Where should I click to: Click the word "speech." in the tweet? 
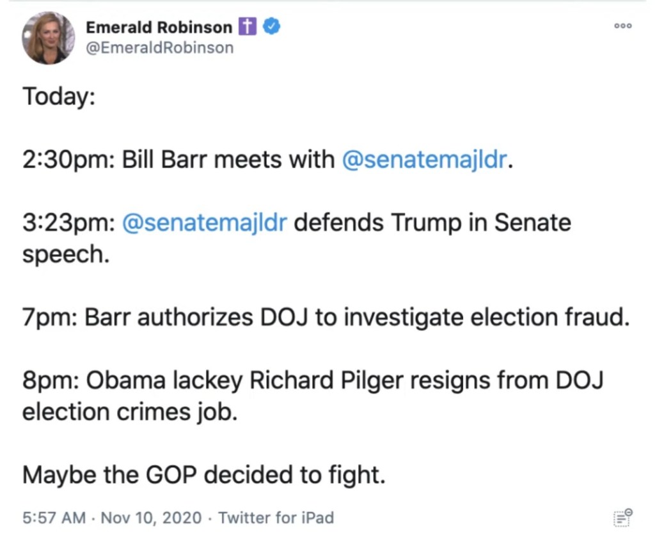click(63, 254)
